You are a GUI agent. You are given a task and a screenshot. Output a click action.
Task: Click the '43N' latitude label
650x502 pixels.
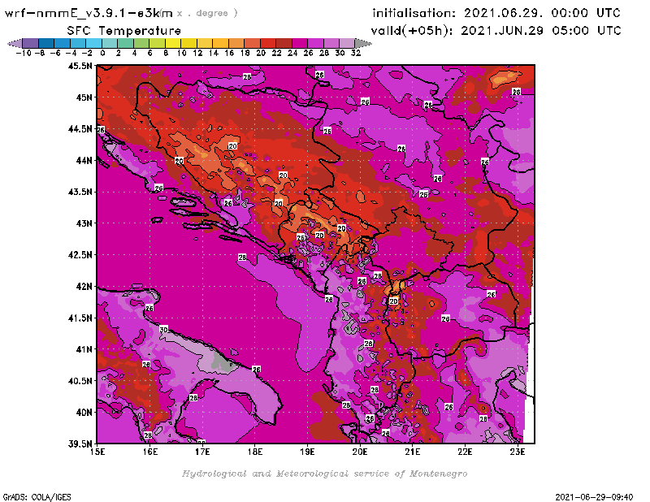coord(84,223)
